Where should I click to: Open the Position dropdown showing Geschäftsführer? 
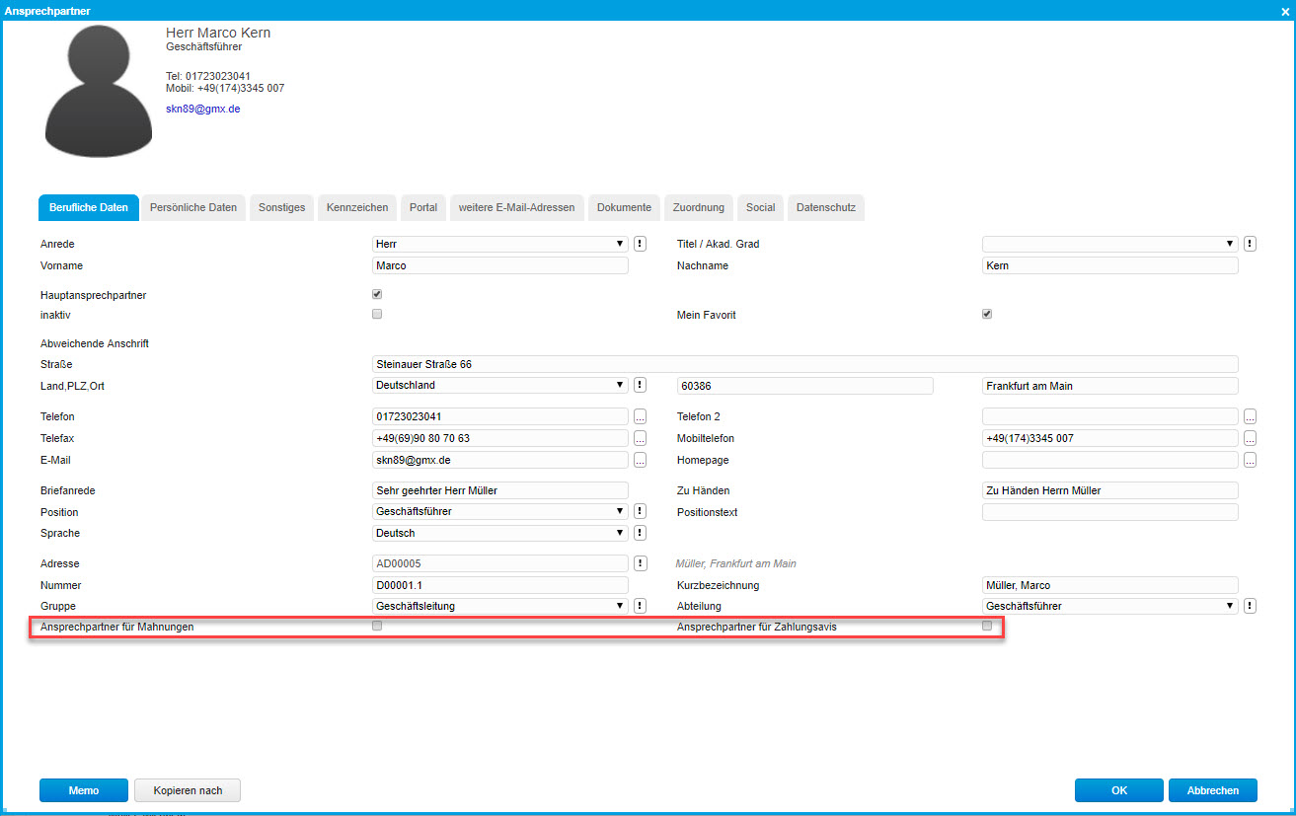click(x=500, y=511)
